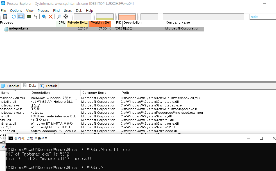Open the Users menu
276x171 pixels.
click(67, 11)
